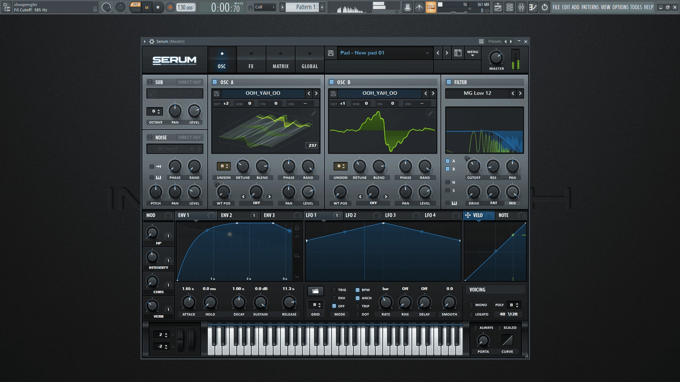Click the envelope lock icon
The height and width of the screenshot is (382, 680).
(x=297, y=228)
